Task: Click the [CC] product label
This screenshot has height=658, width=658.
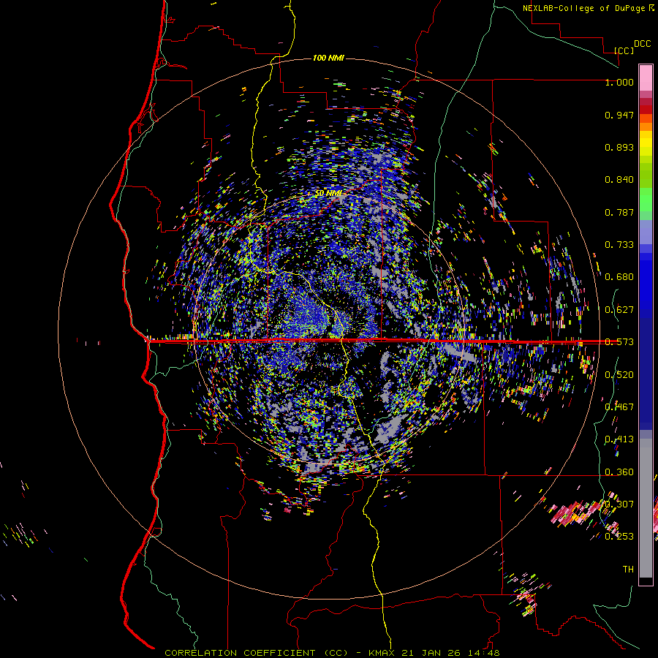Action: pos(624,50)
